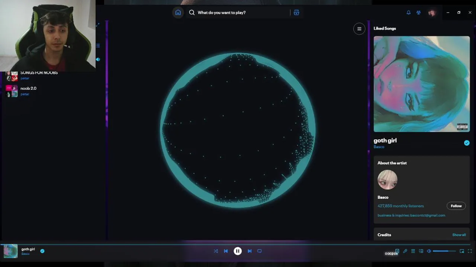Toggle liked check in bottom player bar
The image size is (476, 267).
pos(42,251)
